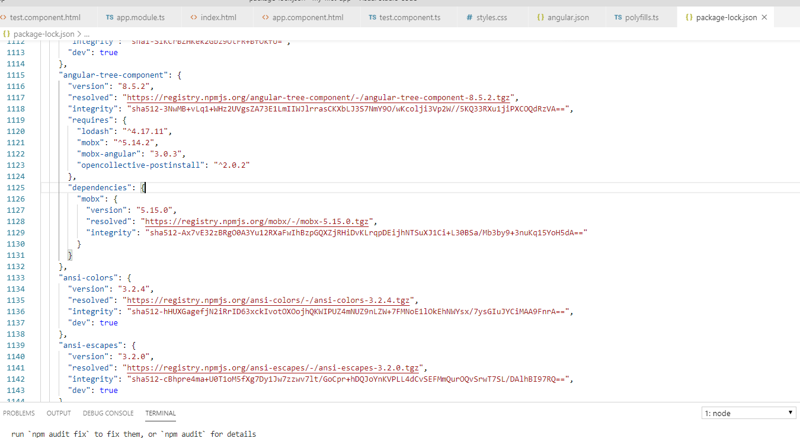Screen dimensions: 800x438
Task: Open app.component.html tab
Action: click(307, 17)
